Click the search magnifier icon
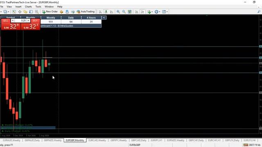Screen dimensions: 262x147 coord(259,12)
